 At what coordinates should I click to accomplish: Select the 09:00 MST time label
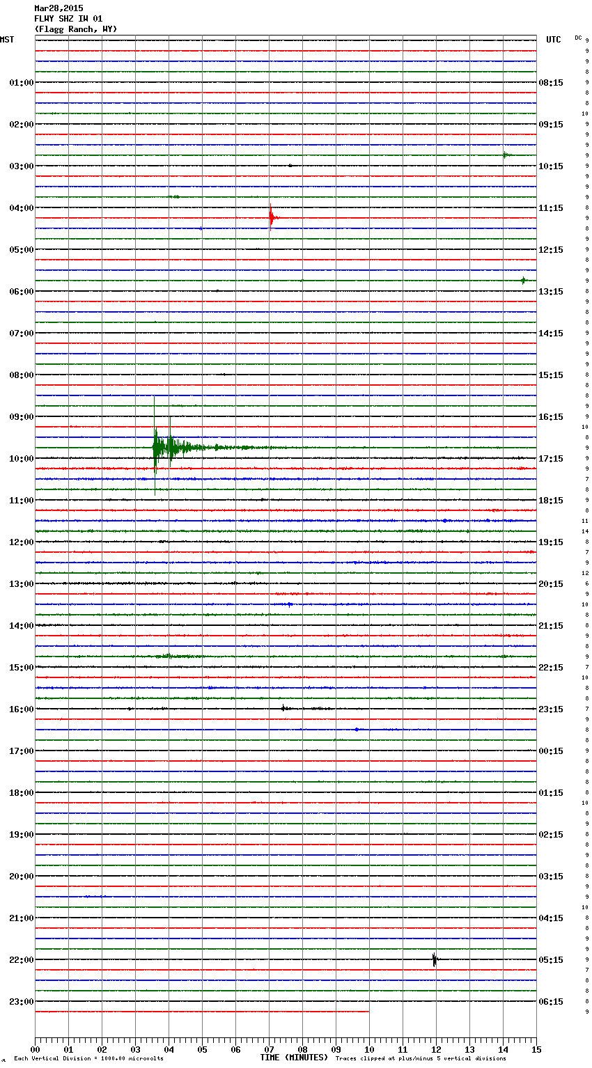(22, 417)
